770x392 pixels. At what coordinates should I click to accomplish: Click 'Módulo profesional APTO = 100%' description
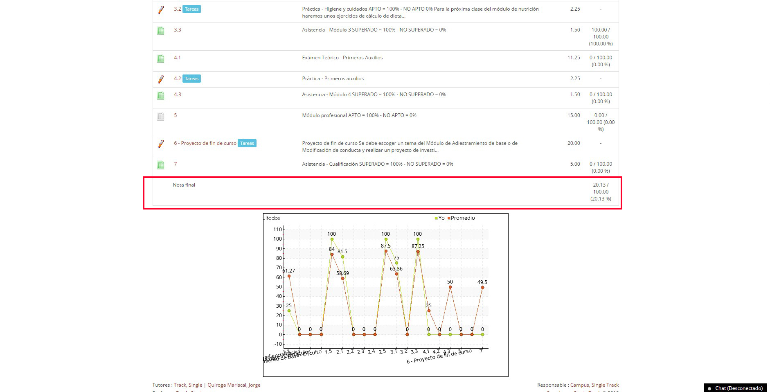click(x=359, y=115)
